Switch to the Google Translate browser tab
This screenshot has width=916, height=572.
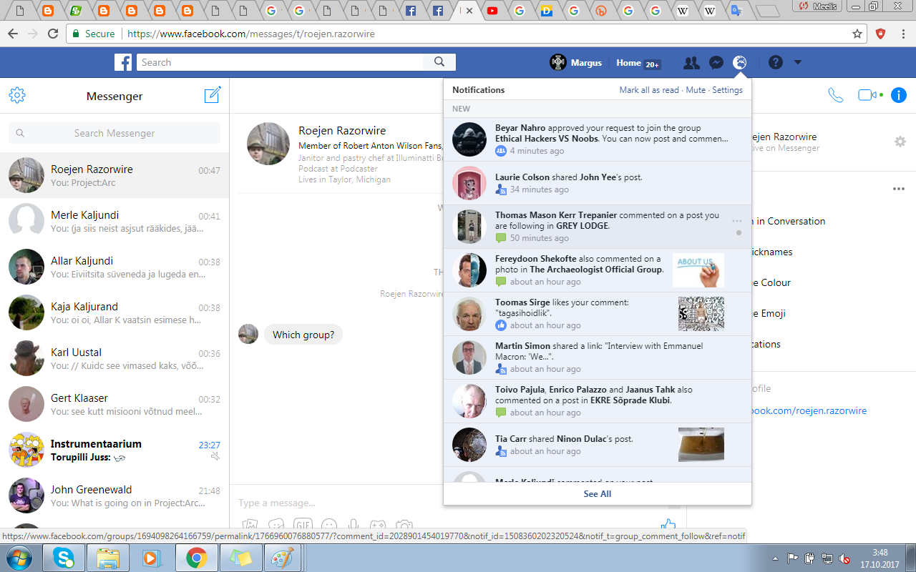coord(736,11)
